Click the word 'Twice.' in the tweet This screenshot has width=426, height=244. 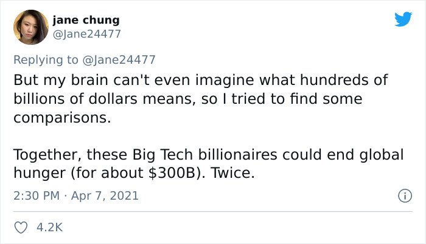[x=233, y=173]
